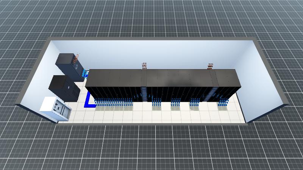This screenshot has height=170, width=303.
Task: Click the wide leftmost blue floor vent group
Action: [113, 104]
